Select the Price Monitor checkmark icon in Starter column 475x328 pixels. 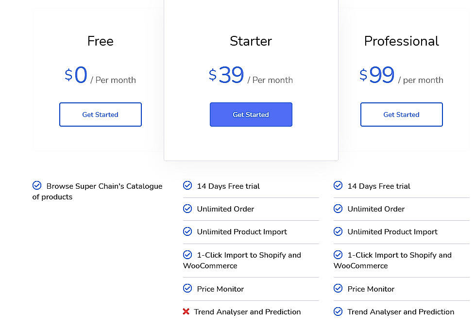coord(187,288)
